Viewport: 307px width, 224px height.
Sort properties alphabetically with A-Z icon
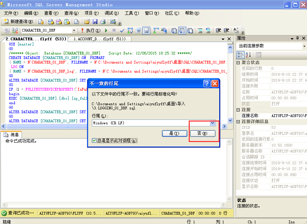click(248, 55)
